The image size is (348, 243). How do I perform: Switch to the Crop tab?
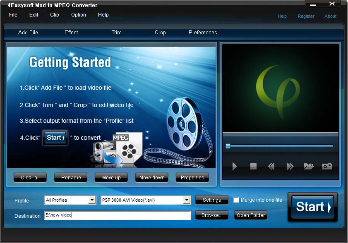tap(160, 32)
